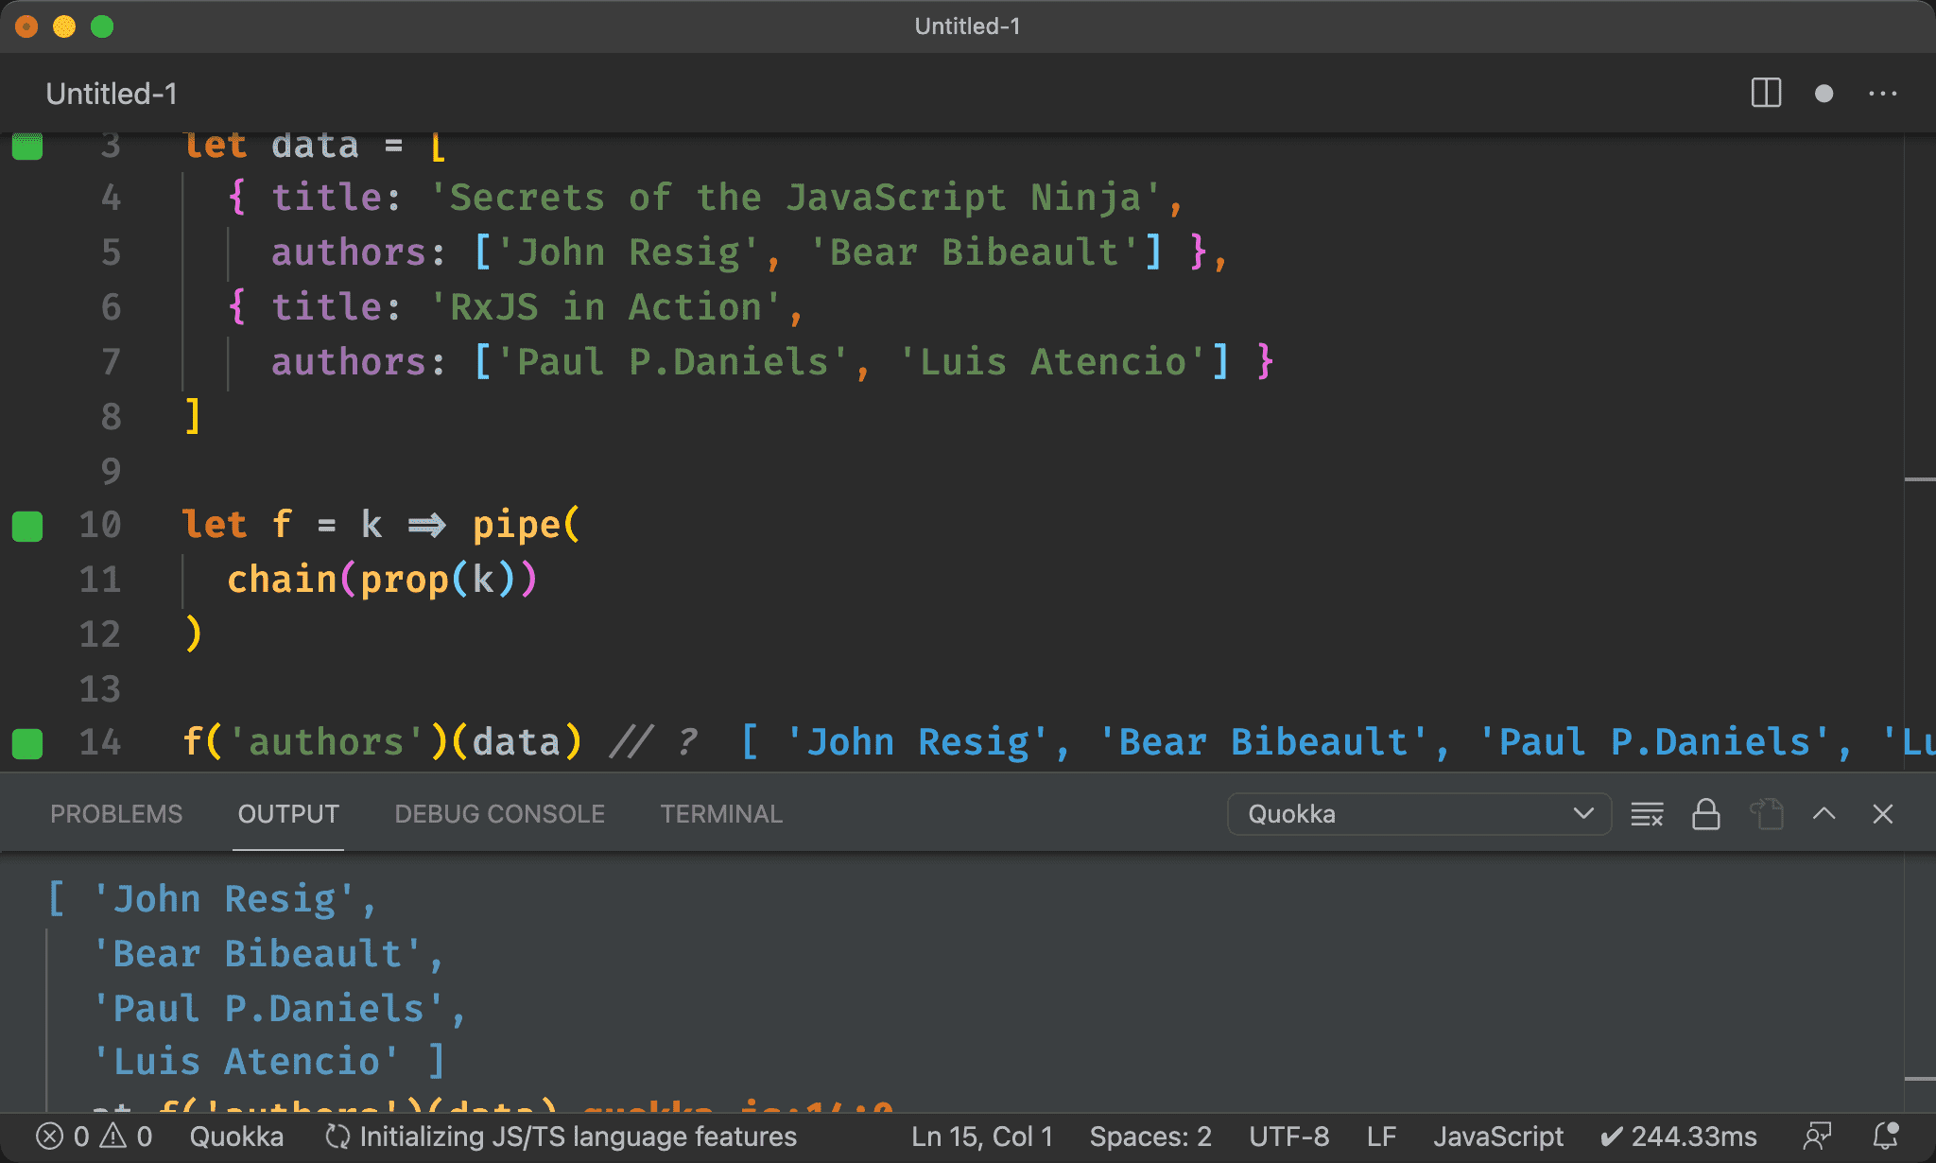
Task: Open the feedback icon in status bar
Action: 1817,1137
